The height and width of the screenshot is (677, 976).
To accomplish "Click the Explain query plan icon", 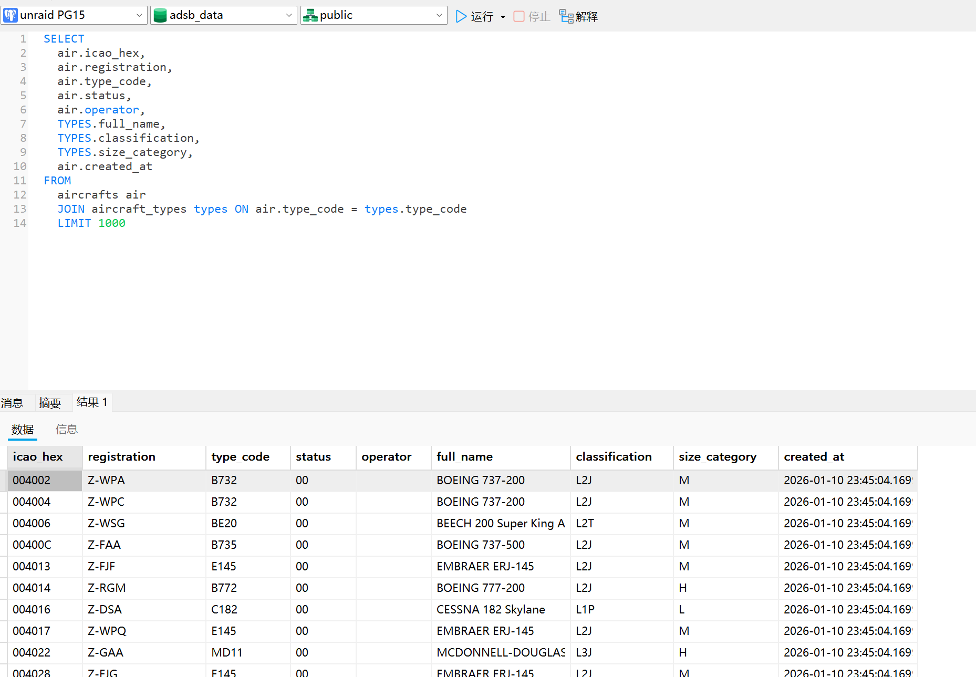I will click(566, 16).
